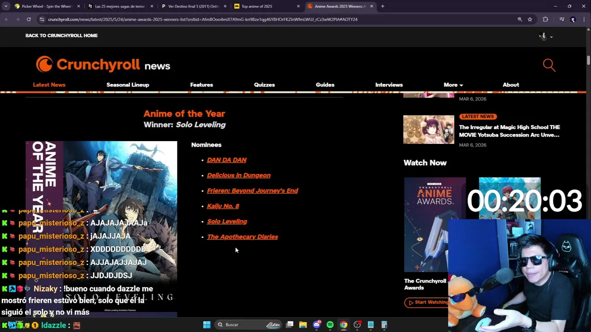Open the Crunchyroll account avatar dropdown
This screenshot has width=591, height=332.
pyautogui.click(x=546, y=36)
